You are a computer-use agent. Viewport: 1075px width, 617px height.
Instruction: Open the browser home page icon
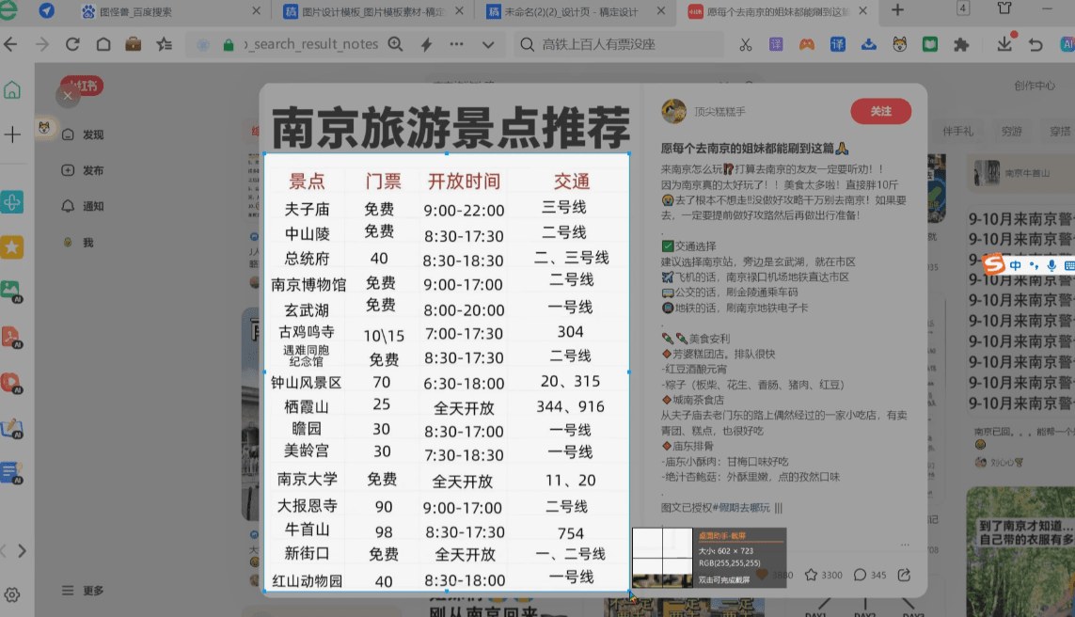[103, 44]
